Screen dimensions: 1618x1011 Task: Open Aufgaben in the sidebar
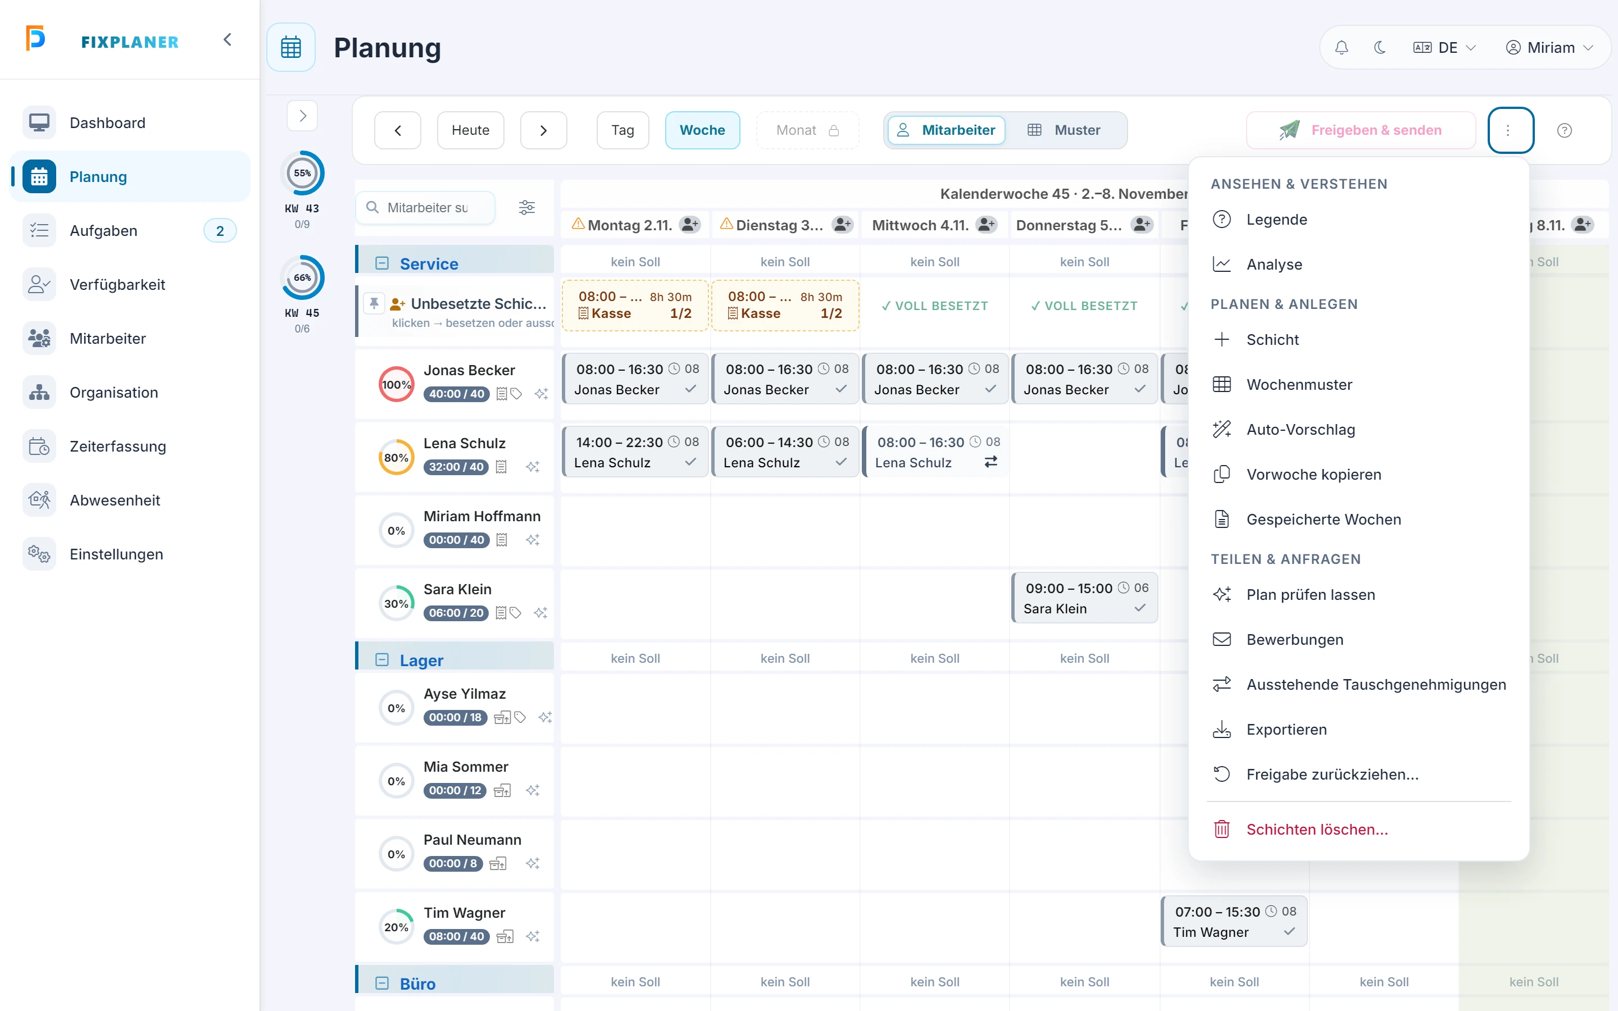pyautogui.click(x=130, y=231)
